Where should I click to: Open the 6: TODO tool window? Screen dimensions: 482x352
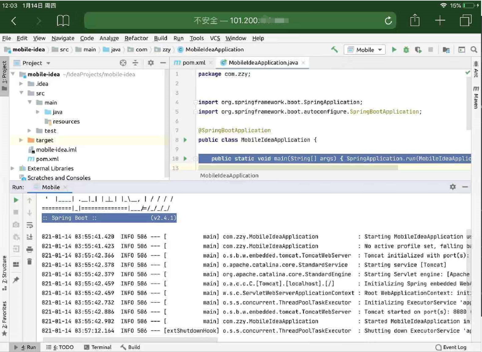[x=60, y=347]
